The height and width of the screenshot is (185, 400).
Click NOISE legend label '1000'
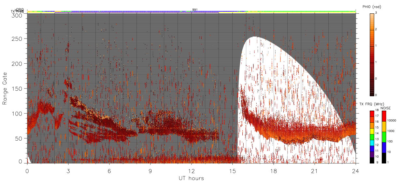pos(391,131)
